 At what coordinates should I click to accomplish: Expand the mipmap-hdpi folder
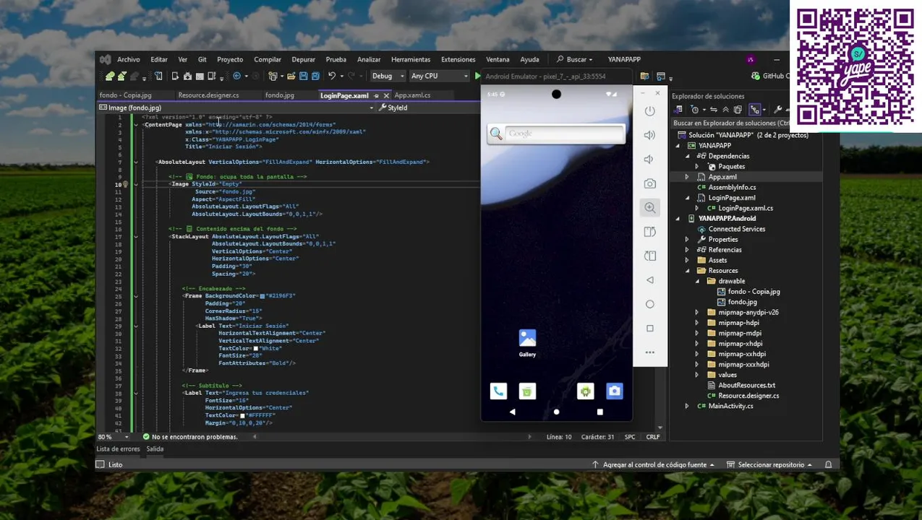[696, 323]
